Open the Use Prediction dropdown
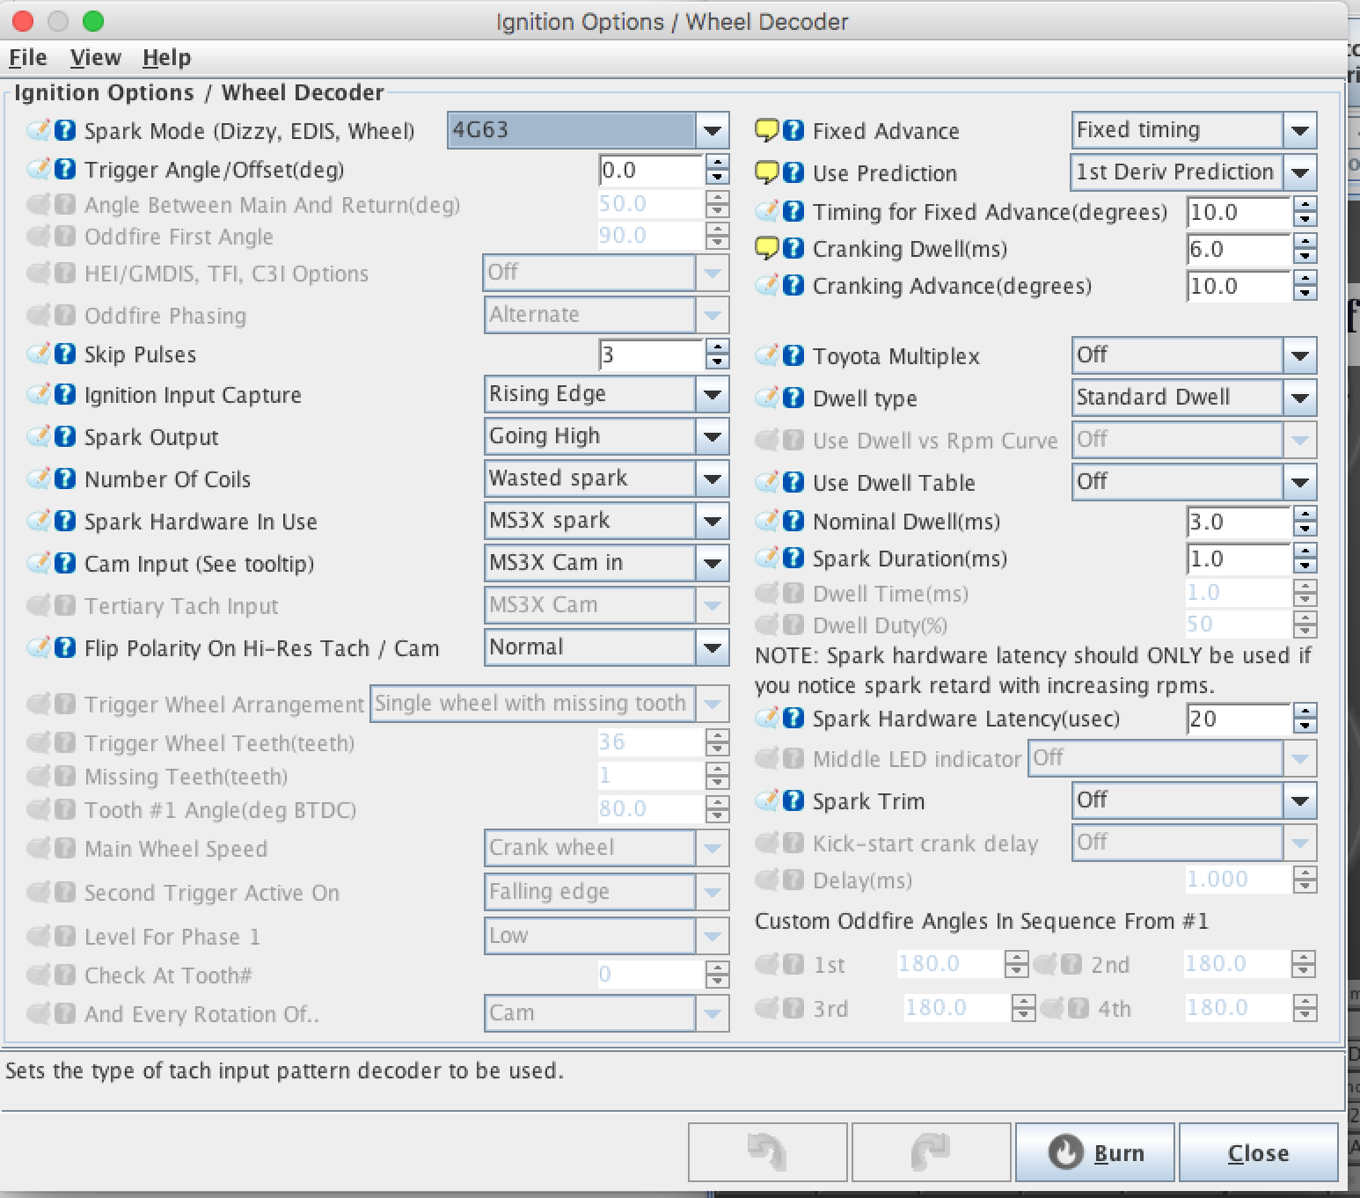This screenshot has height=1198, width=1360. click(x=1299, y=173)
